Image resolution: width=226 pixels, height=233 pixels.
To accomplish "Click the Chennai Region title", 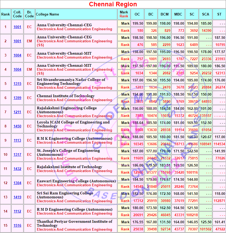I will click(x=113, y=4).
